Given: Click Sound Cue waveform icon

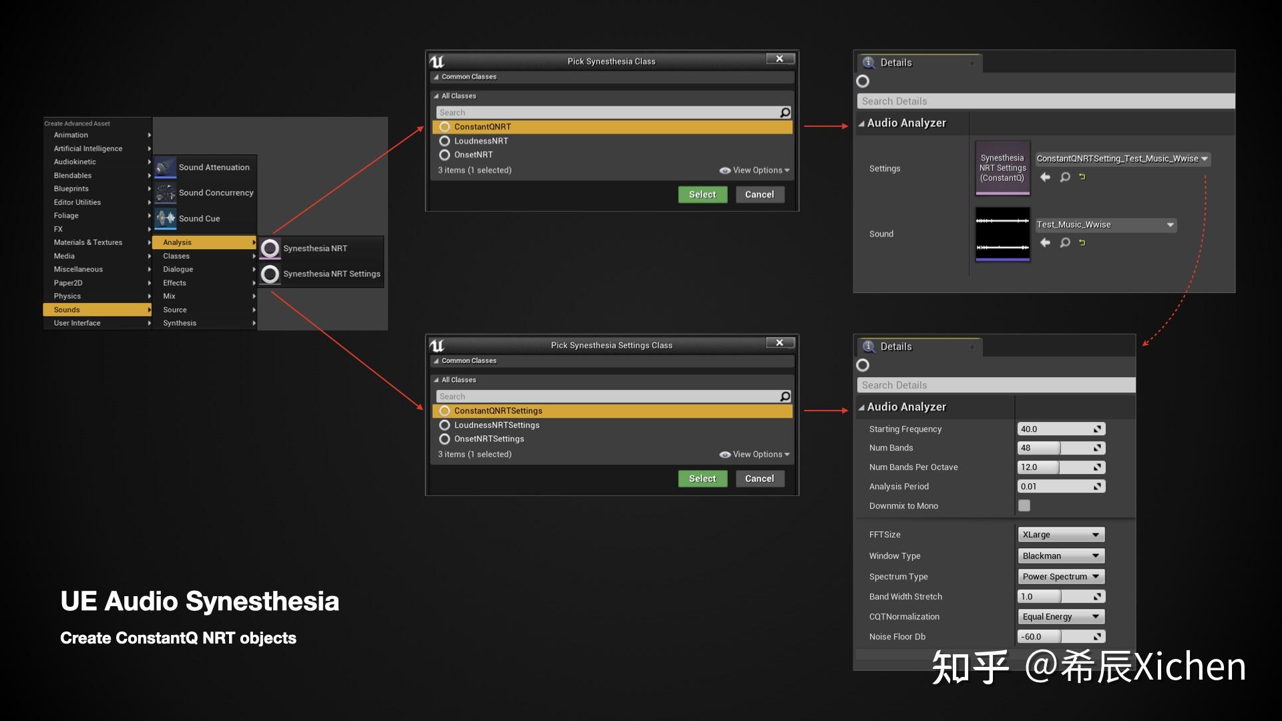Looking at the screenshot, I should click(166, 218).
